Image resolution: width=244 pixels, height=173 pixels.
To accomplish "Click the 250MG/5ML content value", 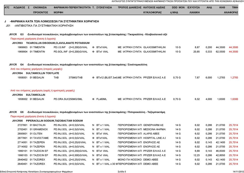I will 75,99.
